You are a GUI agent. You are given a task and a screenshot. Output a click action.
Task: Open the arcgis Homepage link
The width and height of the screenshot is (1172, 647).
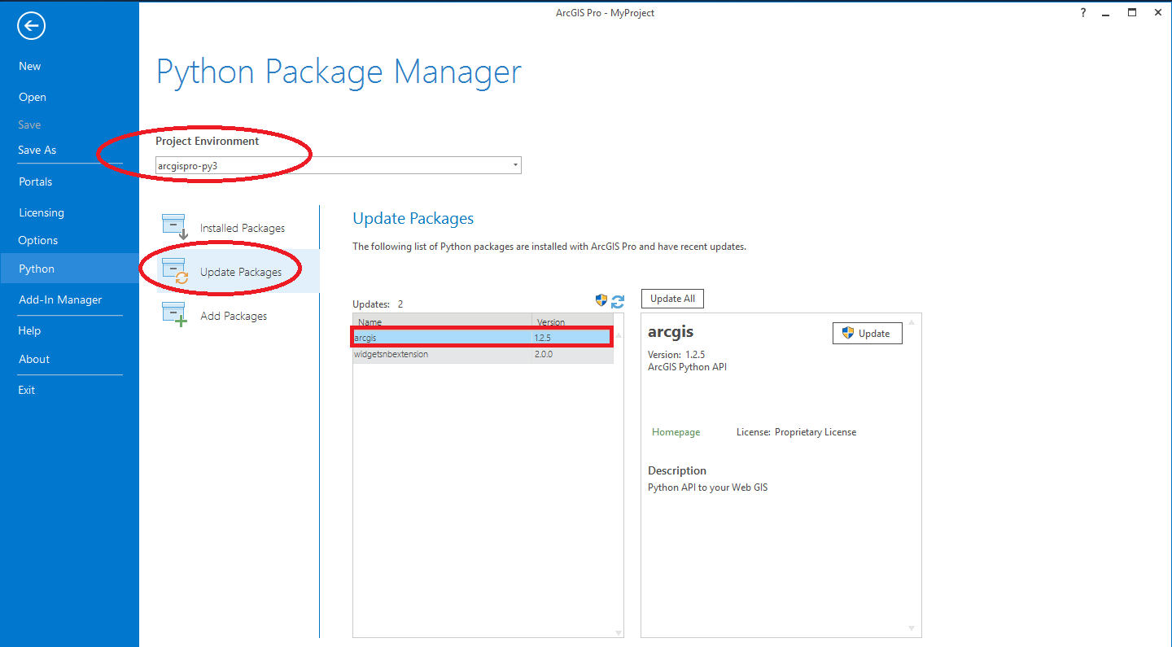(x=676, y=432)
